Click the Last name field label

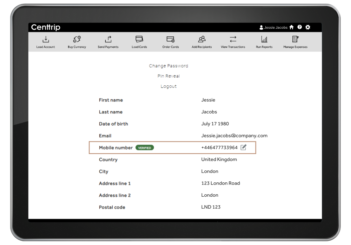111,112
